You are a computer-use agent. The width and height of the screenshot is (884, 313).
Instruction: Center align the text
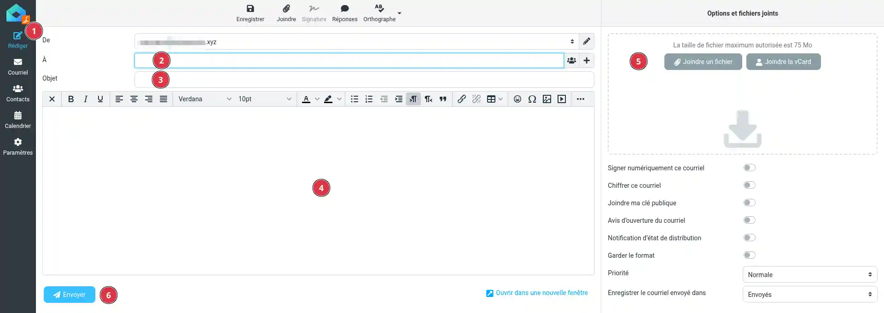pos(134,99)
